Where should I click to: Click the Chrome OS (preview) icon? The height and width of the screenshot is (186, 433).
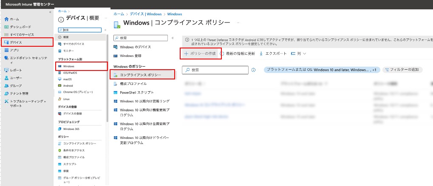[60, 92]
